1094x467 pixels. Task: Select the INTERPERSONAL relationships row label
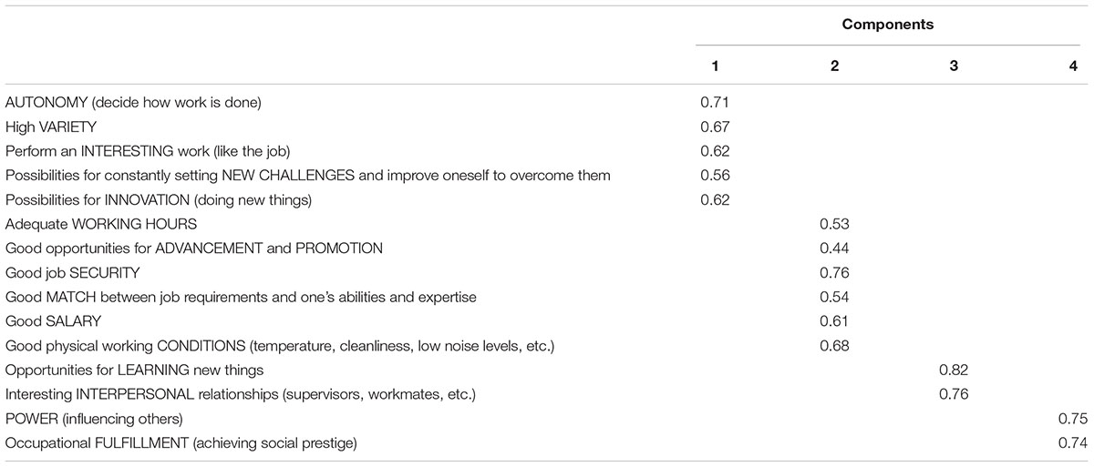pyautogui.click(x=241, y=395)
